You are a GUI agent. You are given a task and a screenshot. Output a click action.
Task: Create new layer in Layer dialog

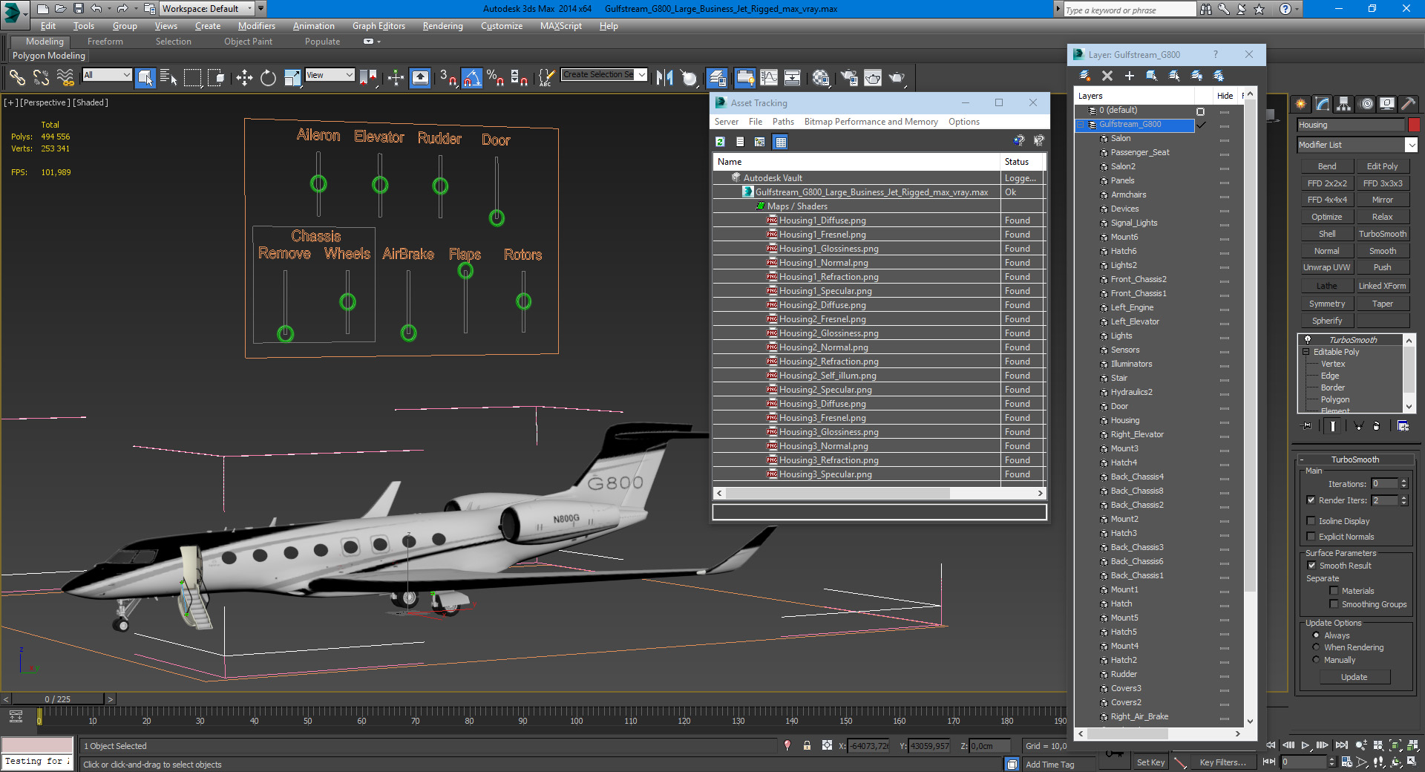1085,76
